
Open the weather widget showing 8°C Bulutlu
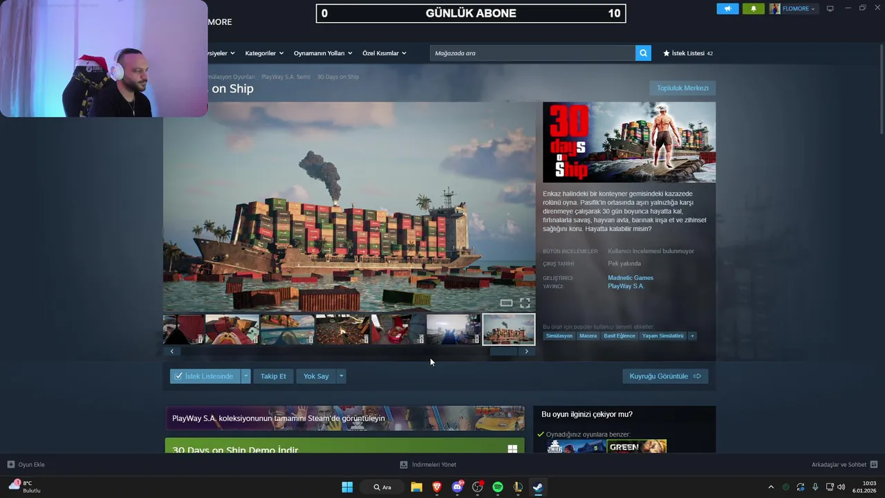coord(24,487)
